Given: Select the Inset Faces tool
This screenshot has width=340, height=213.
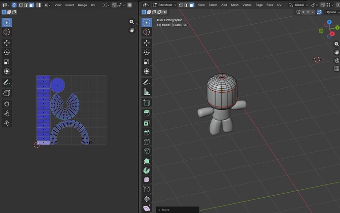Looking at the screenshot, I should tap(146, 123).
